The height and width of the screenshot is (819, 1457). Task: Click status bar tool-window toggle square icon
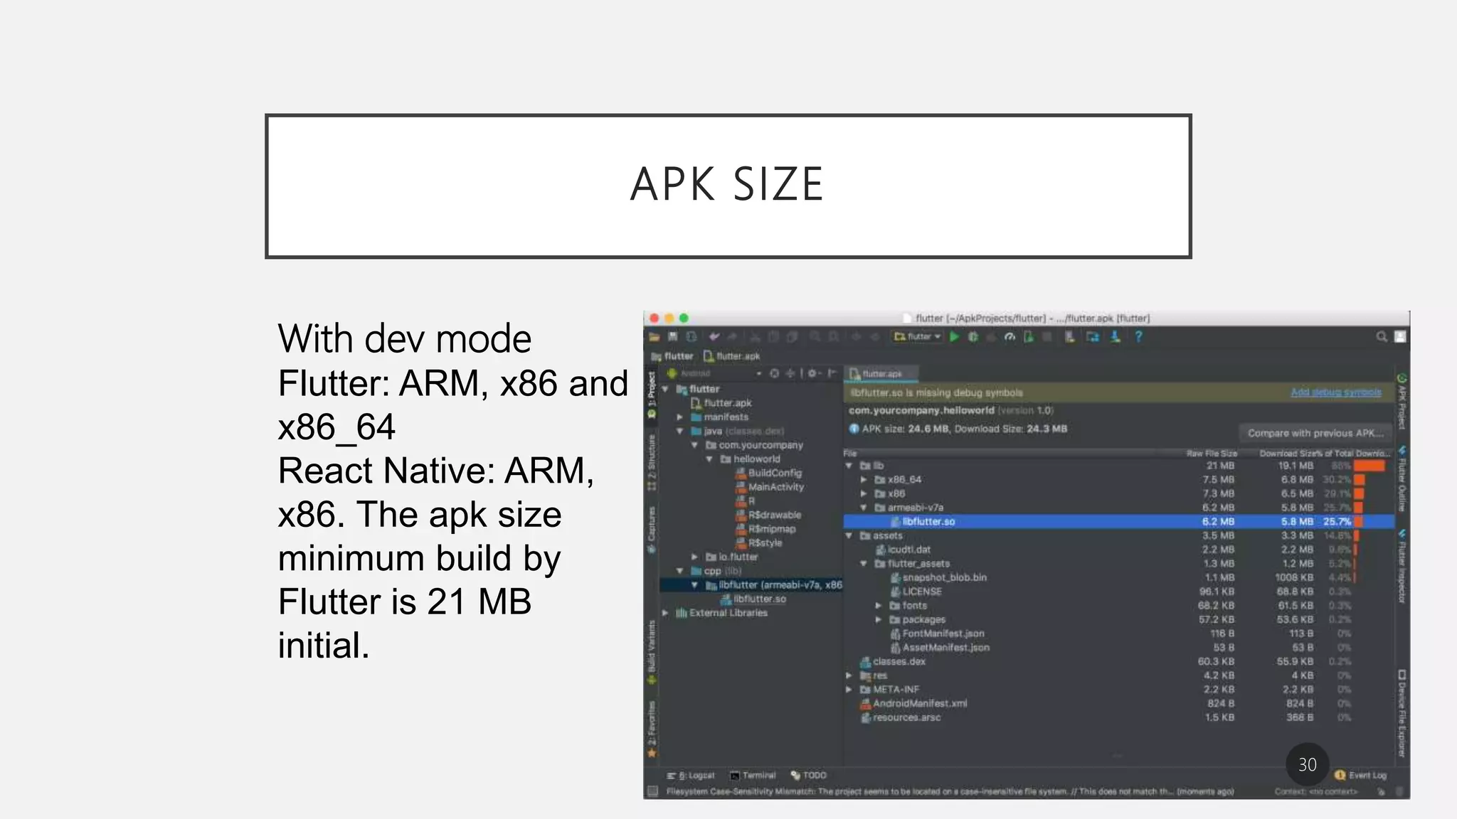(x=652, y=791)
